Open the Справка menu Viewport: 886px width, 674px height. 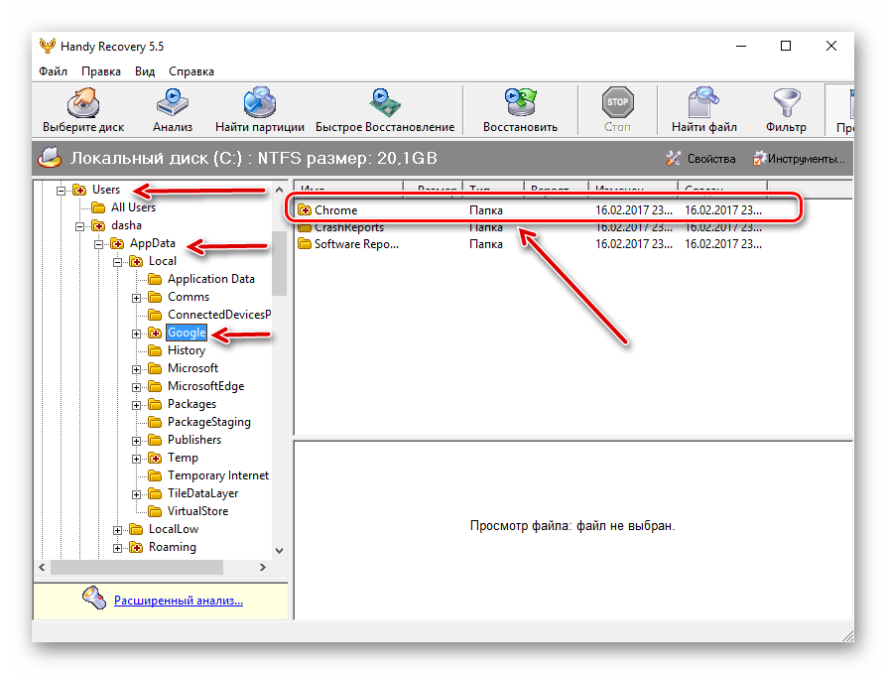tap(190, 71)
